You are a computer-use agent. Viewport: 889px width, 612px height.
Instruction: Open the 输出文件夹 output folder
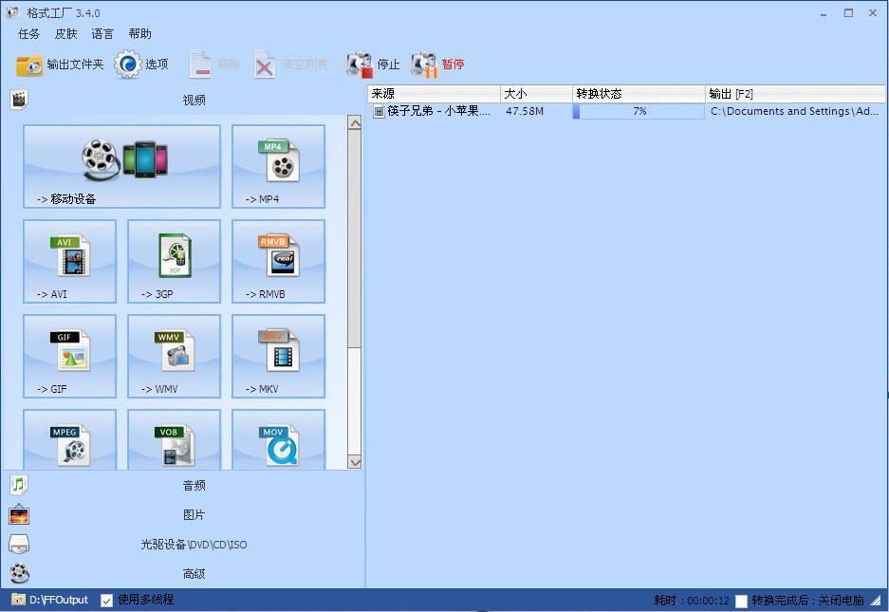tap(60, 65)
